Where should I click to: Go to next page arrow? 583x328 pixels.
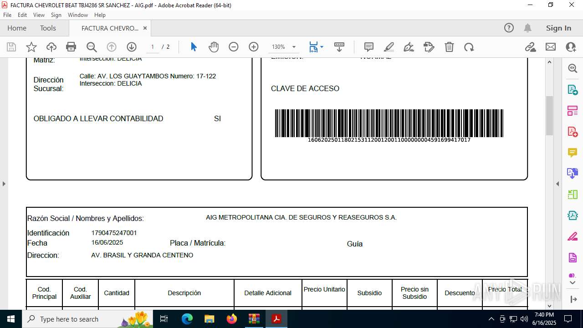click(132, 47)
